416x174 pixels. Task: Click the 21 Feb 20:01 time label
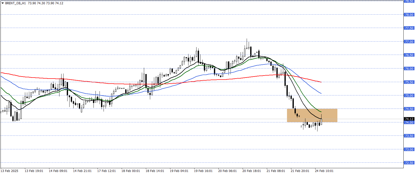300,171
